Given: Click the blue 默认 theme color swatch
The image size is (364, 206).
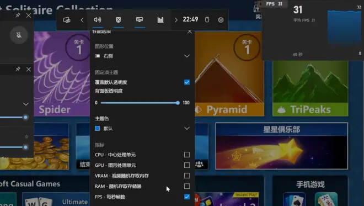Looking at the screenshot, I should [x=98, y=128].
